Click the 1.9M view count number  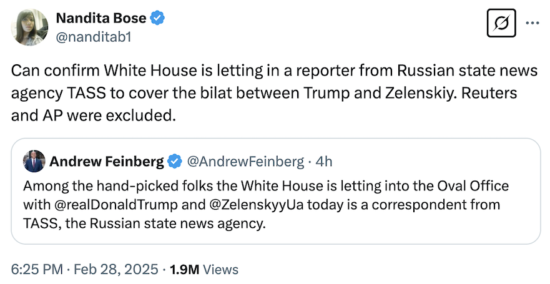tap(185, 269)
